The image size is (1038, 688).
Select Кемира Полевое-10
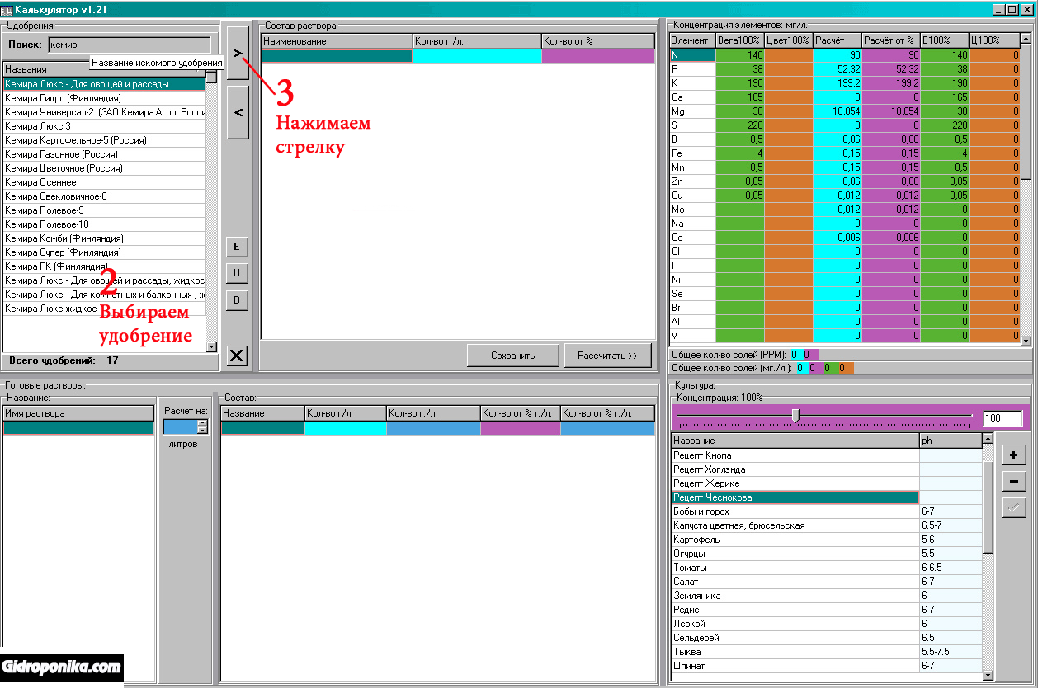coord(104,224)
